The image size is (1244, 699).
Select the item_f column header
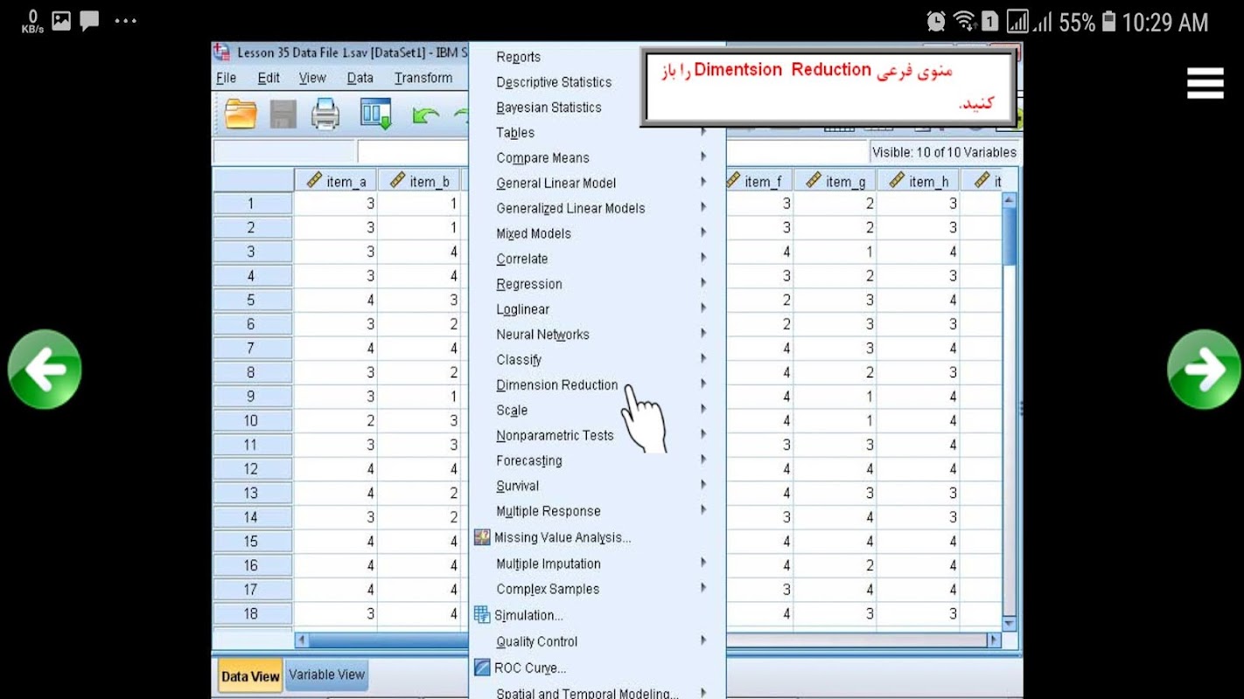click(x=758, y=181)
